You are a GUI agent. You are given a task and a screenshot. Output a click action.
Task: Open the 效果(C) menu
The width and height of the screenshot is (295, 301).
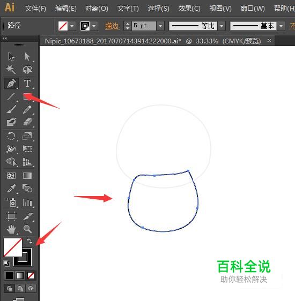coord(189,8)
